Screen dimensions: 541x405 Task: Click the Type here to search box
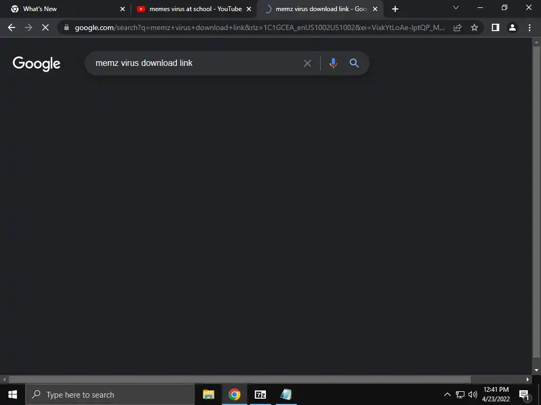[x=110, y=394]
